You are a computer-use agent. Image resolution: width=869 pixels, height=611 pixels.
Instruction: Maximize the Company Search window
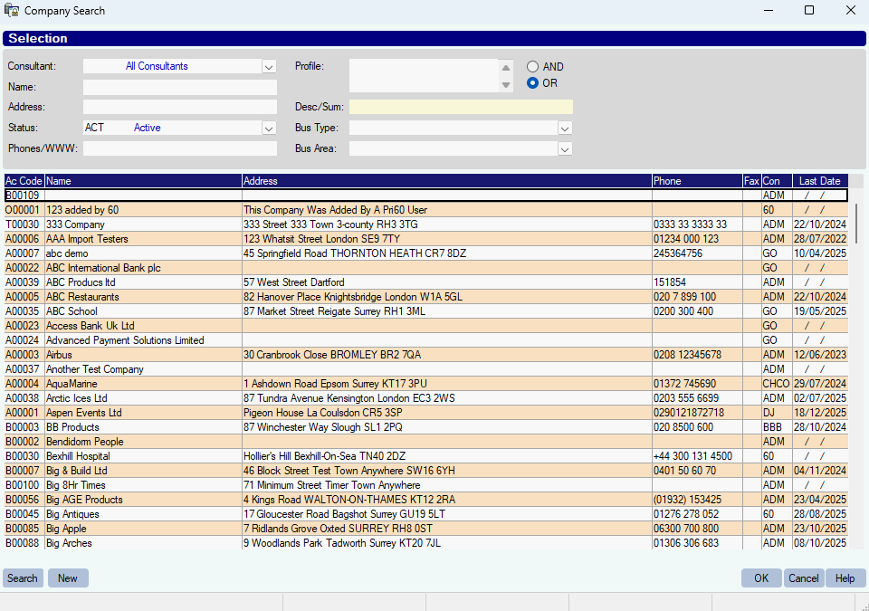(x=809, y=11)
